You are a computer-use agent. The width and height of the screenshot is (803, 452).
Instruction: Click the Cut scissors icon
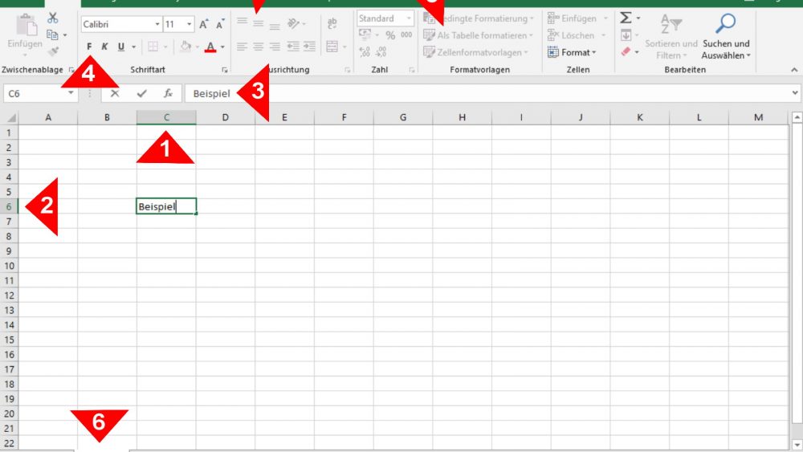[x=53, y=18]
